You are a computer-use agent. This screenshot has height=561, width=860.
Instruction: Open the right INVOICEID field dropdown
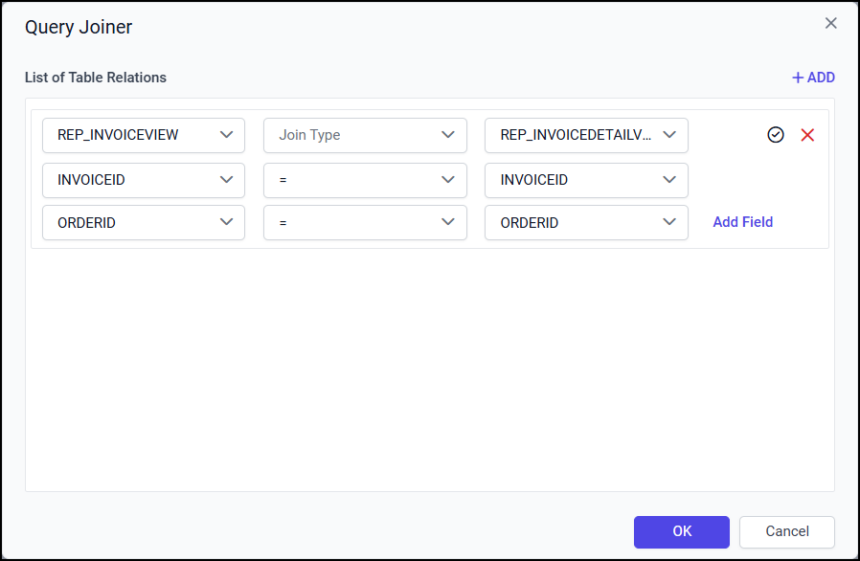click(586, 179)
